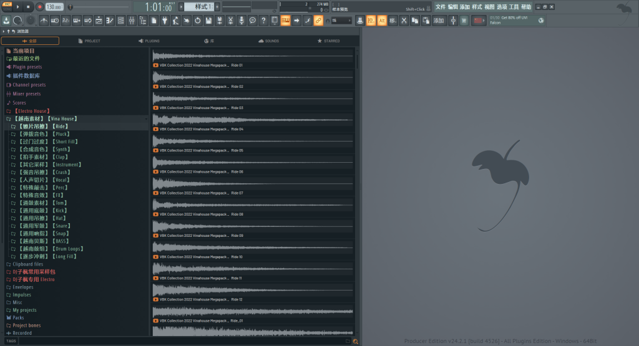Toggle the 移 button
This screenshot has width=639, height=346.
(x=393, y=21)
